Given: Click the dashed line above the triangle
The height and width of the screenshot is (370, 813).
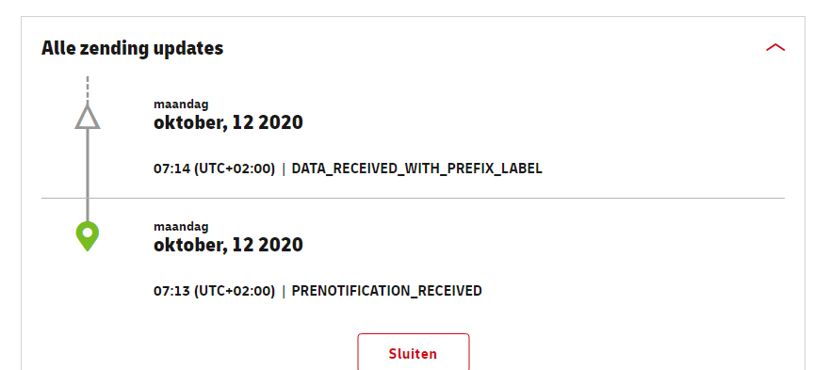Looking at the screenshot, I should tap(87, 89).
